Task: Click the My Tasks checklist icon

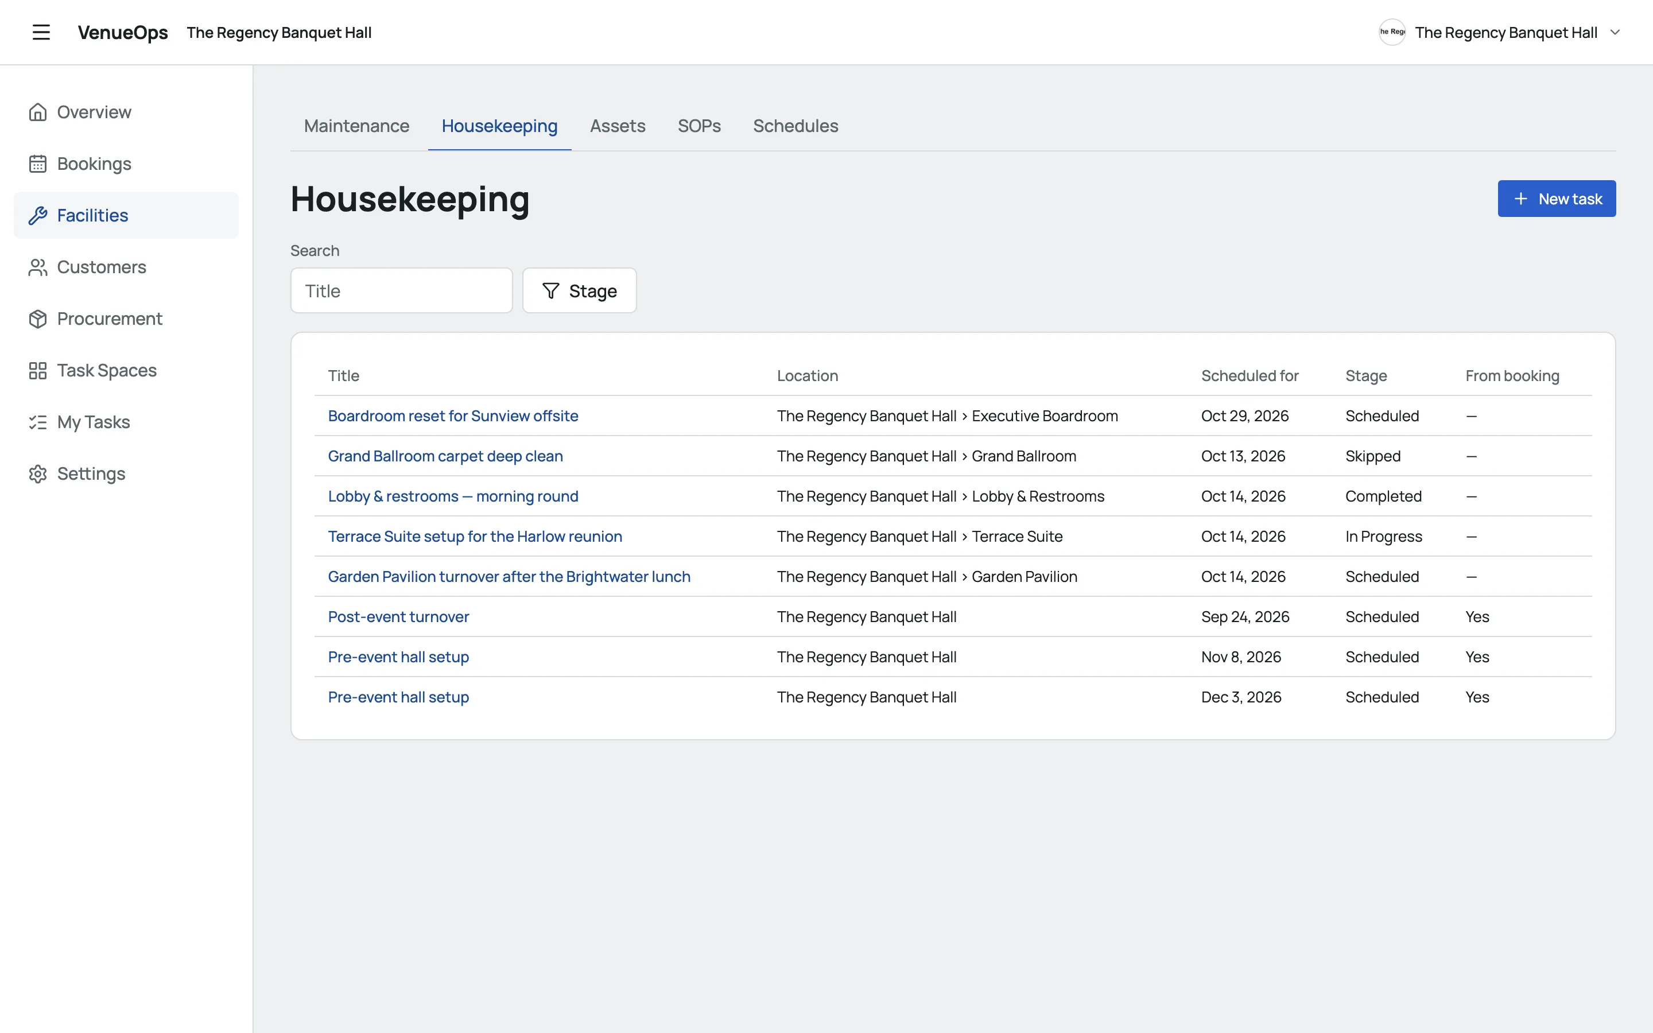Action: point(37,422)
